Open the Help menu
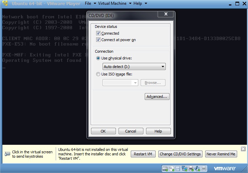The width and height of the screenshot is (248, 173). pos(140,3)
